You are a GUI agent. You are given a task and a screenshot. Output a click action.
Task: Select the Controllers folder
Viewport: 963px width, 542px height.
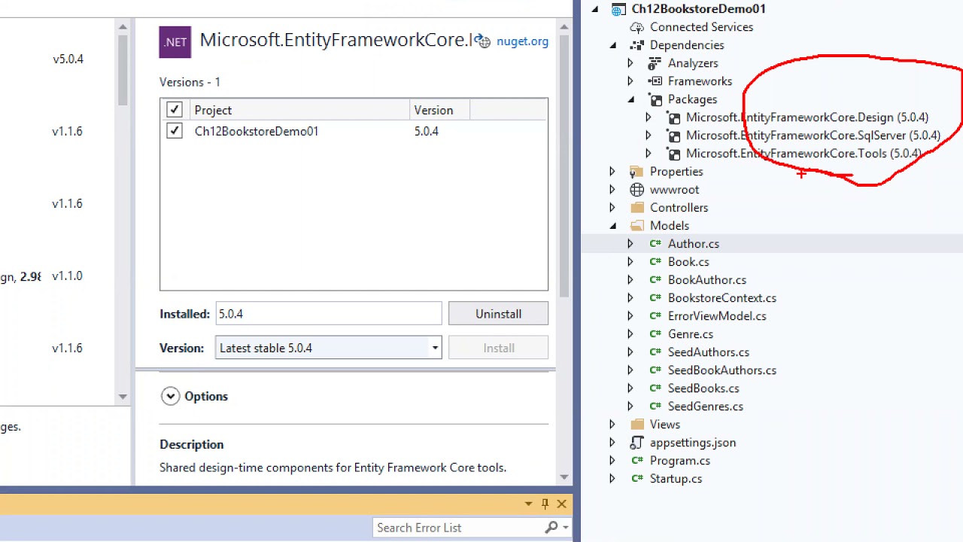[x=679, y=208]
